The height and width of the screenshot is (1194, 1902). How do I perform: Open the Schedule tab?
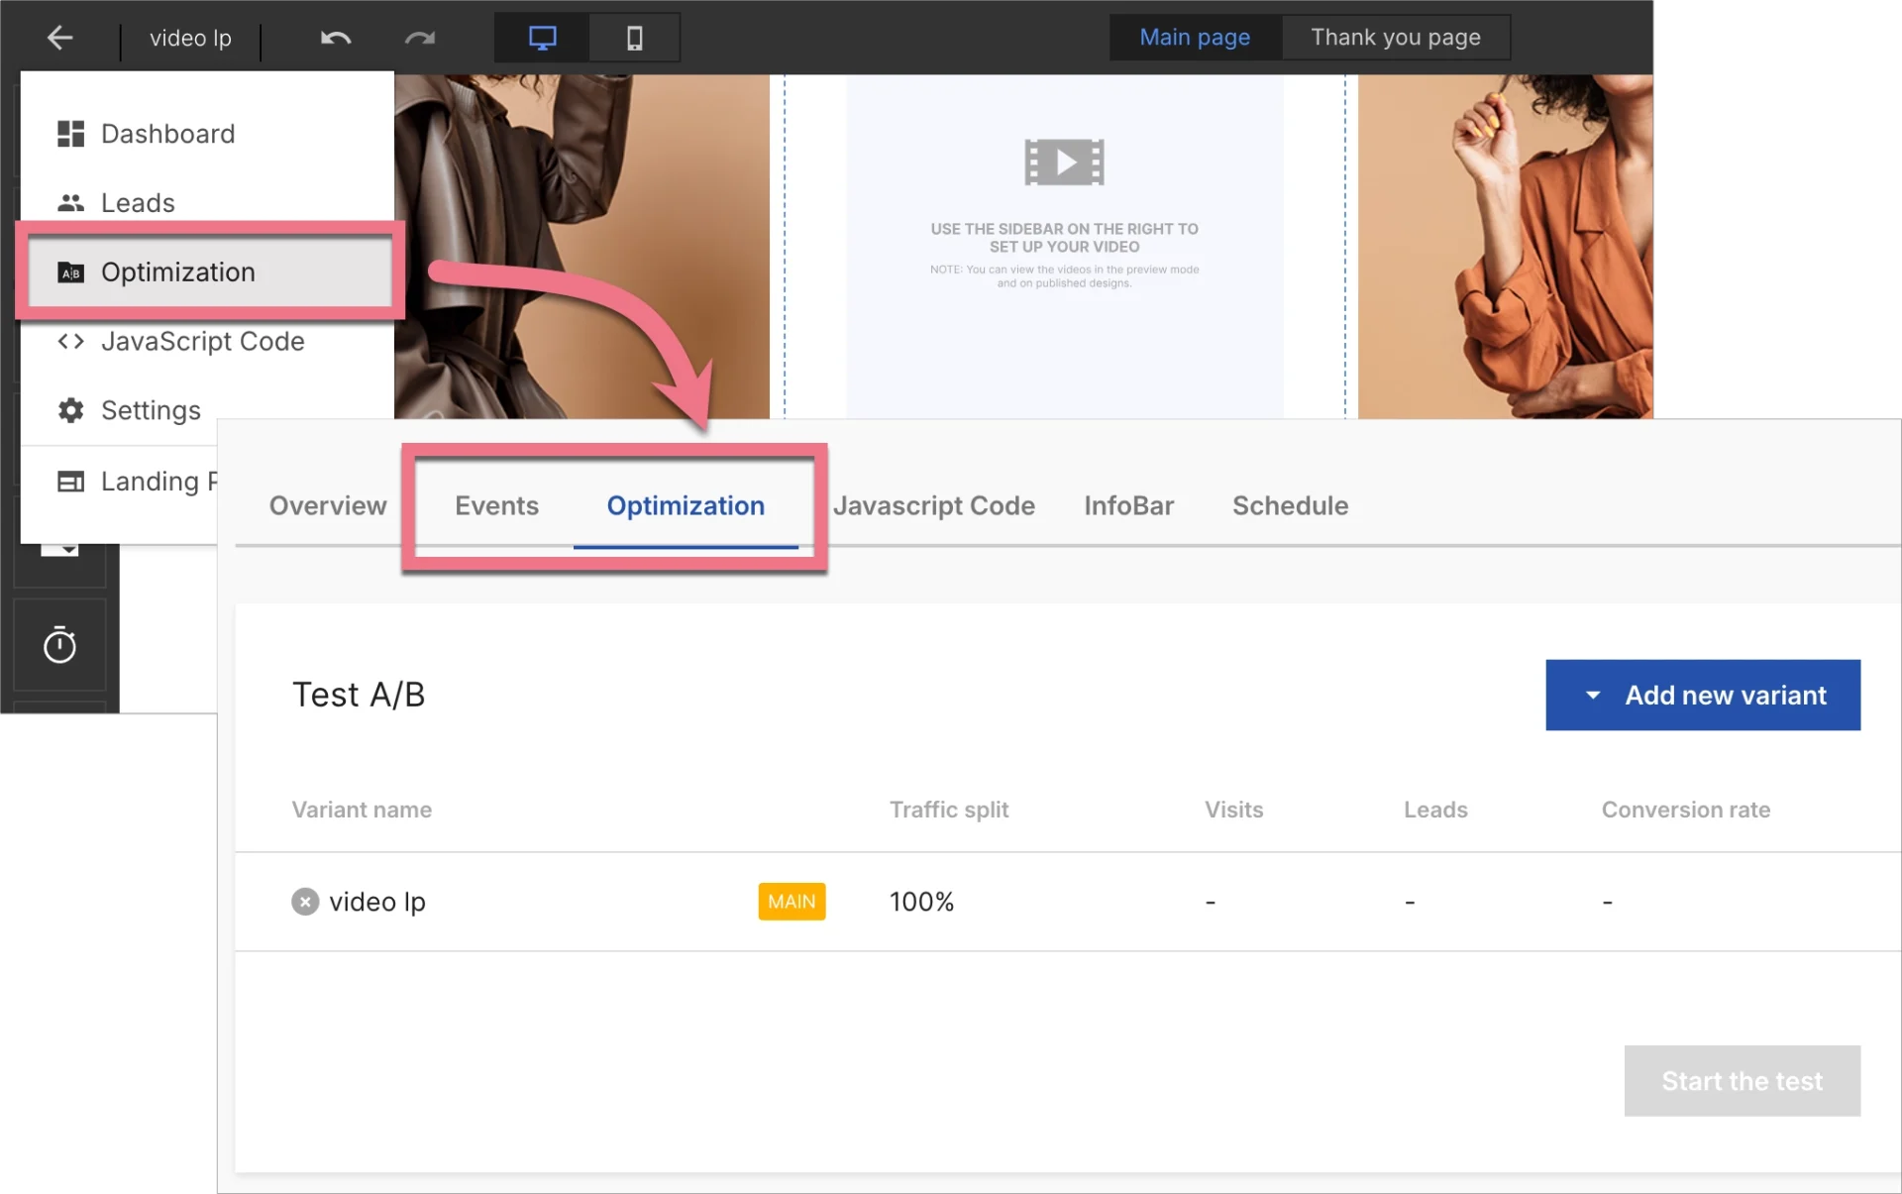[x=1290, y=505]
